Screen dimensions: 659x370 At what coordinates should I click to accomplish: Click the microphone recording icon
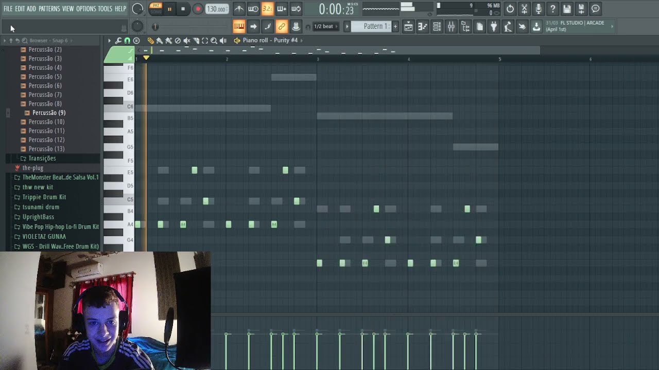pyautogui.click(x=539, y=9)
